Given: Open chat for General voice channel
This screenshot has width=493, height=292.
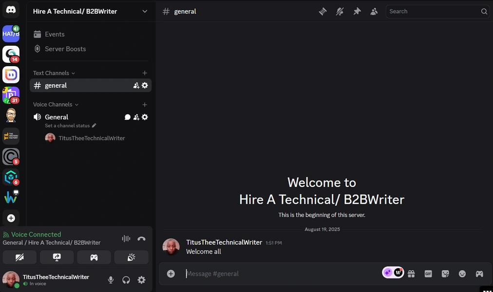Looking at the screenshot, I should 127,117.
